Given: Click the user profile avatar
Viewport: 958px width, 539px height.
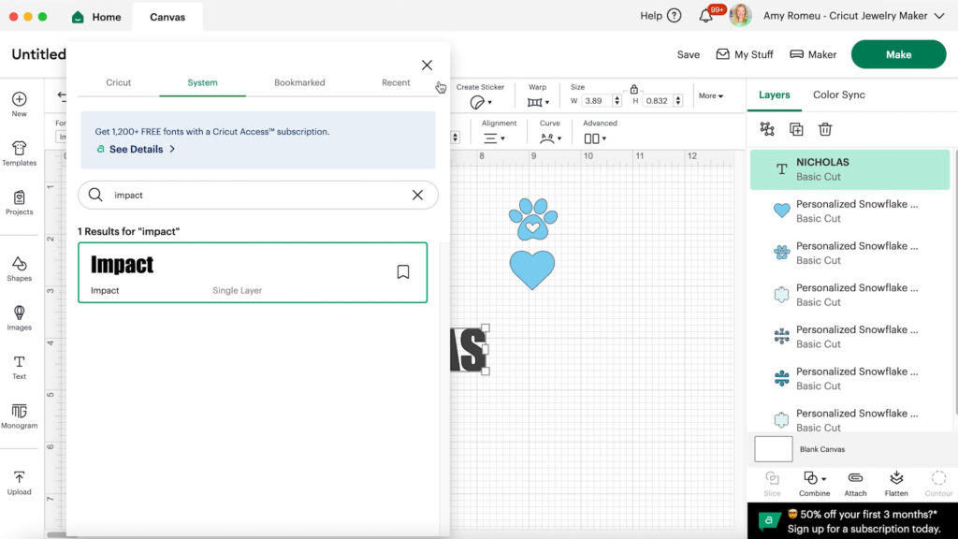Looking at the screenshot, I should 740,15.
